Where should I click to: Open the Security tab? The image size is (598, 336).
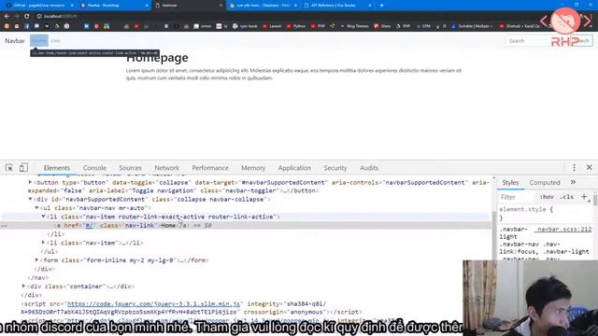coord(335,168)
